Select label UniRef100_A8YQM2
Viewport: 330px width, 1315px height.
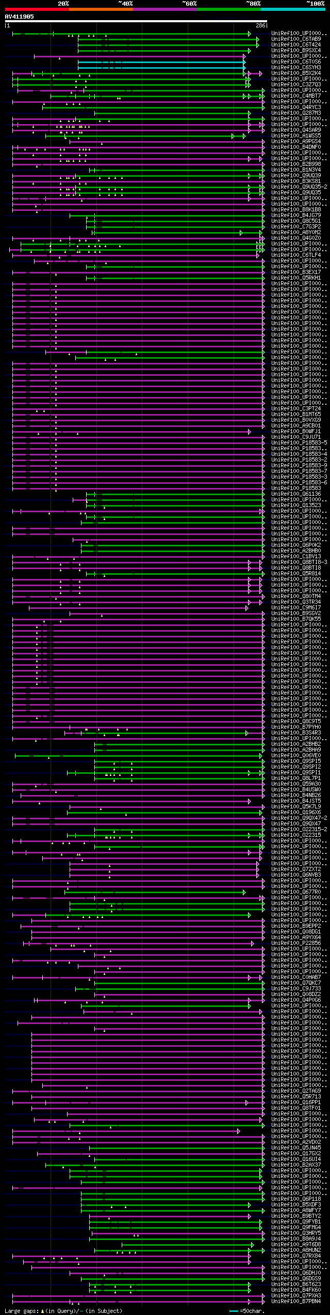(296, 232)
